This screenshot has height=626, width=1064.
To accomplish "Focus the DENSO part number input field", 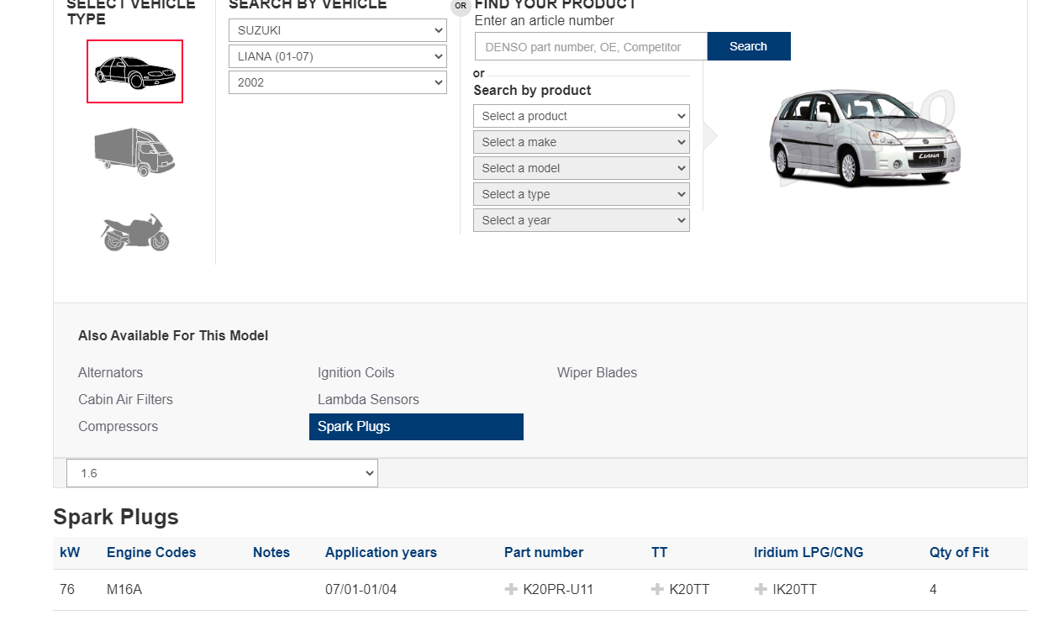I will coord(592,46).
